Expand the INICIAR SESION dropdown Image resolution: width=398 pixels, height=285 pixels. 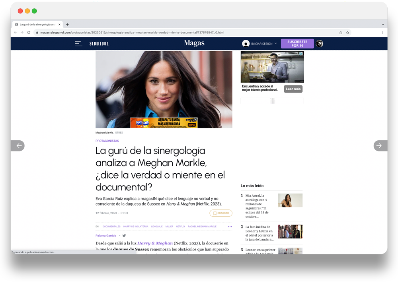(264, 44)
